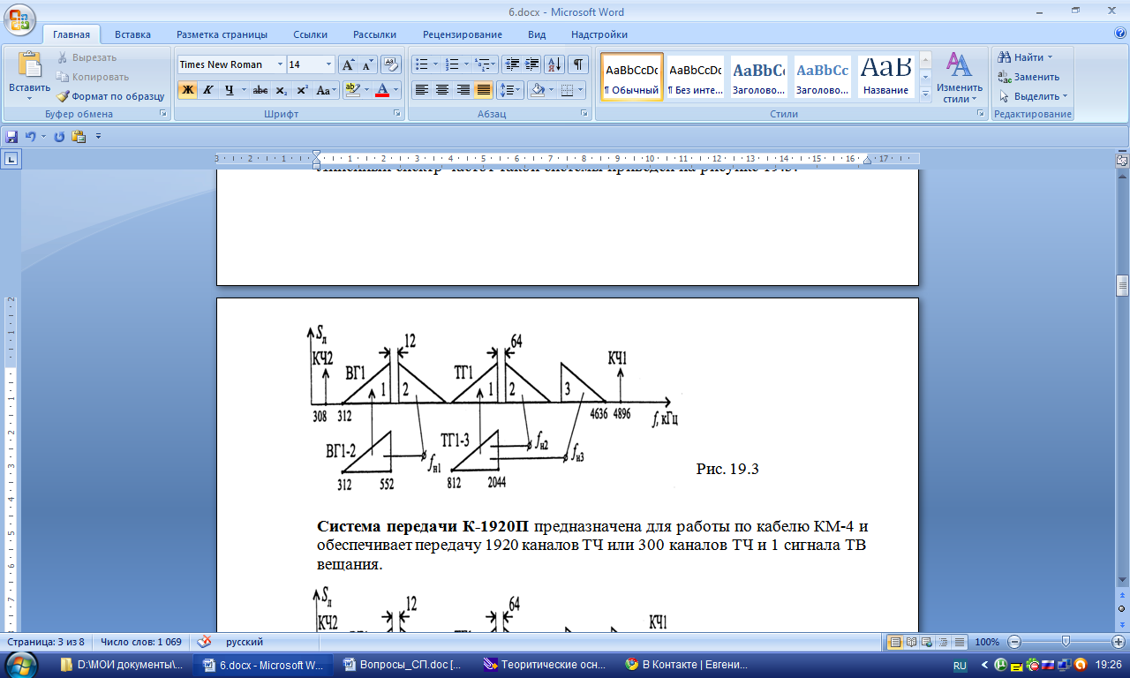
Task: Center the text
Action: click(x=442, y=90)
